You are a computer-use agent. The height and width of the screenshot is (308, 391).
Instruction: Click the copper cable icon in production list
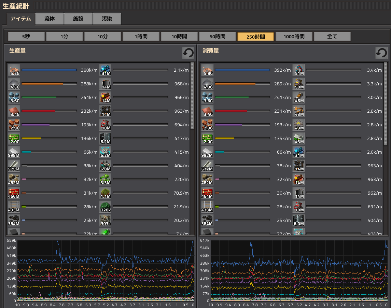click(14, 70)
